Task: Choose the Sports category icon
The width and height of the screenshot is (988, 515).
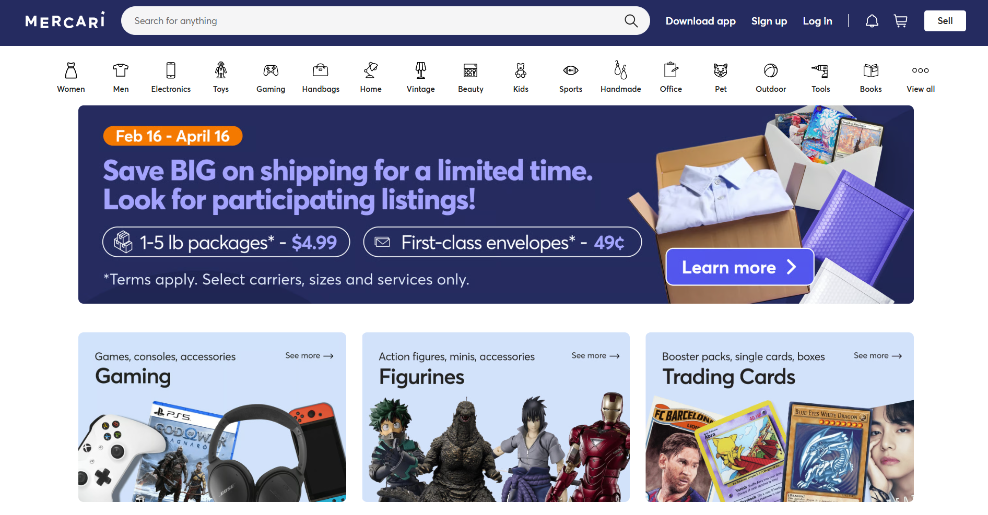Action: click(x=571, y=70)
